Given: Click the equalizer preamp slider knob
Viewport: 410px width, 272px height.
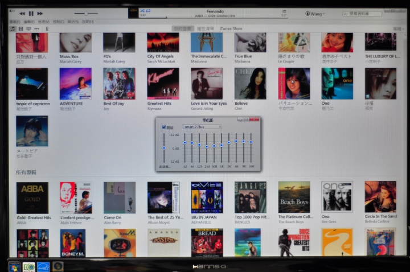Looking at the screenshot, I should tap(164, 148).
